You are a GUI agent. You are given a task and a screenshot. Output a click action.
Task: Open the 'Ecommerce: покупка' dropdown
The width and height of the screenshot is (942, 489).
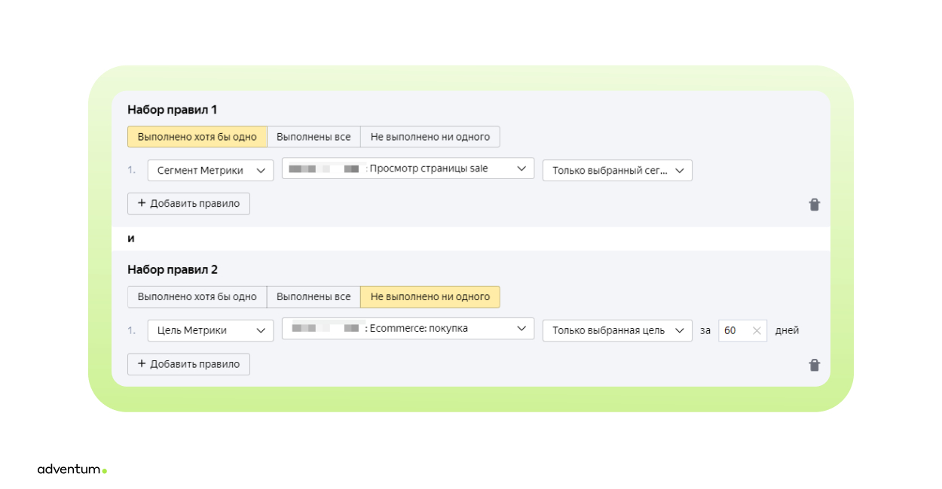pos(408,328)
